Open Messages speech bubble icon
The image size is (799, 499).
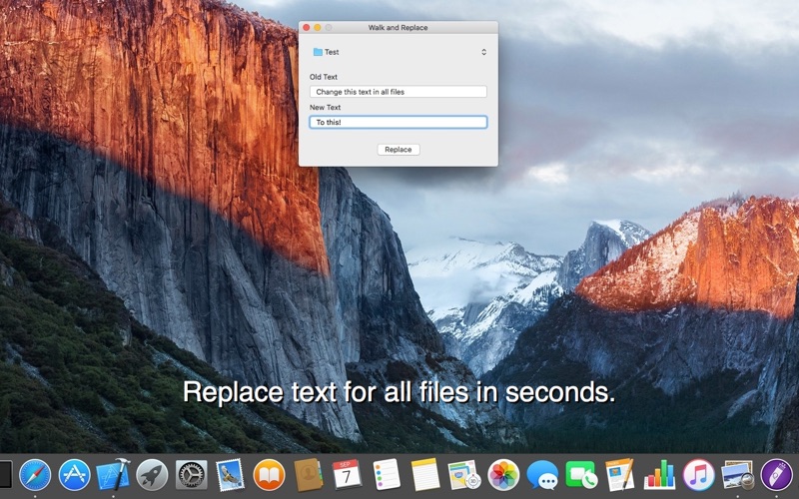coord(542,475)
